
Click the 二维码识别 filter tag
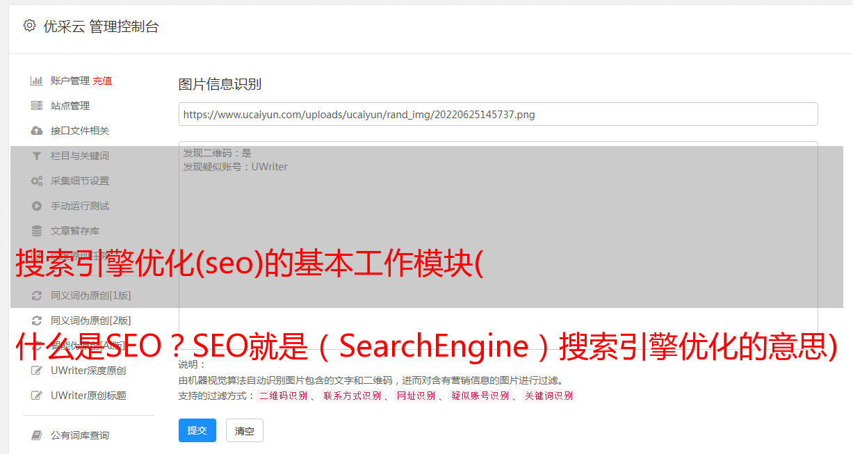tap(283, 396)
